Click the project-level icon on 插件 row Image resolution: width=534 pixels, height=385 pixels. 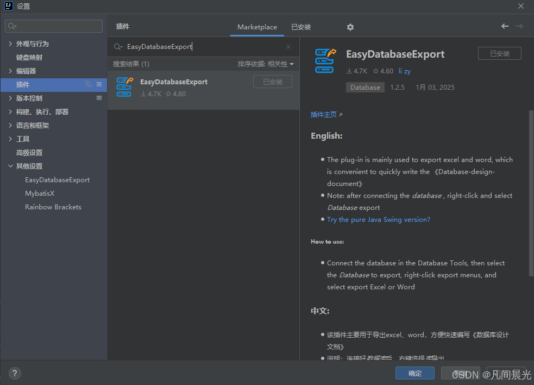pos(99,84)
